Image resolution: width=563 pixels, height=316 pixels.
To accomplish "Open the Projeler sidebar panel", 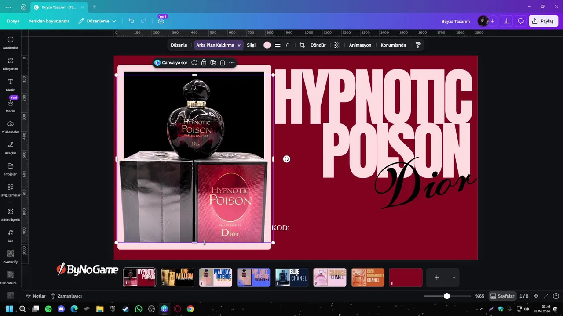I will tap(11, 169).
